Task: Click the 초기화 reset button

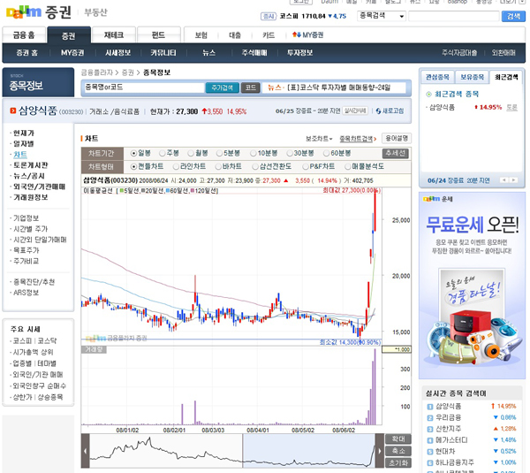Action: (398, 462)
